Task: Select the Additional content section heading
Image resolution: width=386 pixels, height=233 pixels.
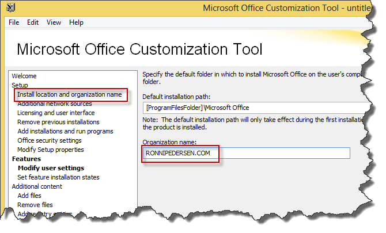Action: tap(37, 186)
